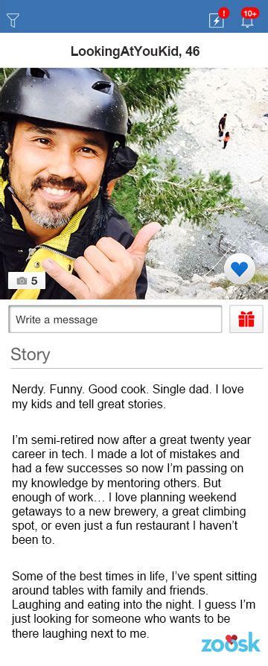The image size is (268, 666).
Task: Open the search filter funnel icon
Action: (x=13, y=20)
